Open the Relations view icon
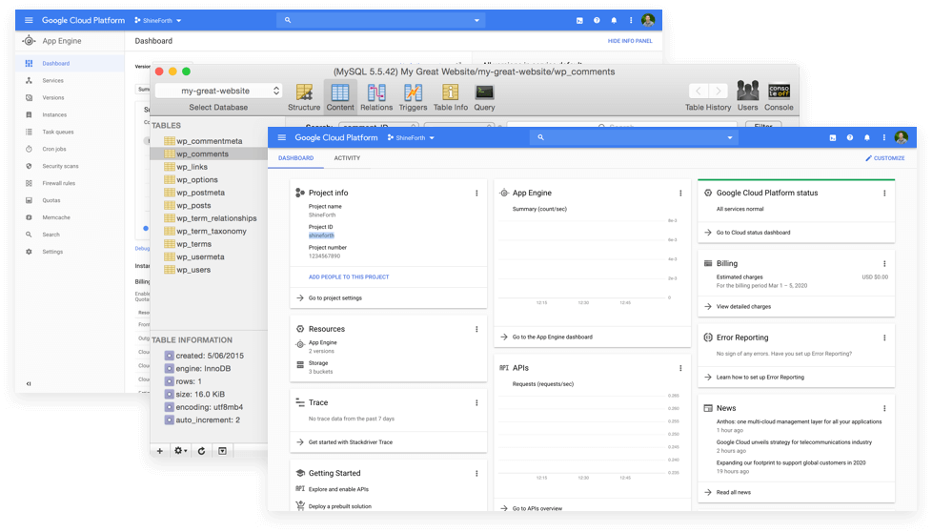 click(x=376, y=97)
